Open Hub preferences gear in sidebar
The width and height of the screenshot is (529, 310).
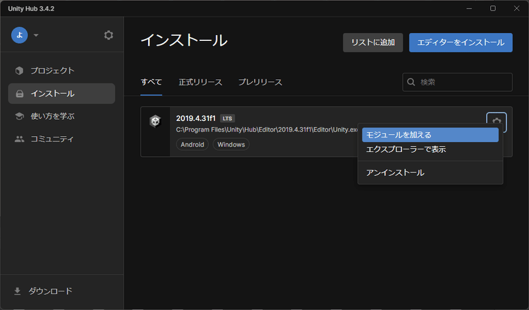click(x=108, y=35)
